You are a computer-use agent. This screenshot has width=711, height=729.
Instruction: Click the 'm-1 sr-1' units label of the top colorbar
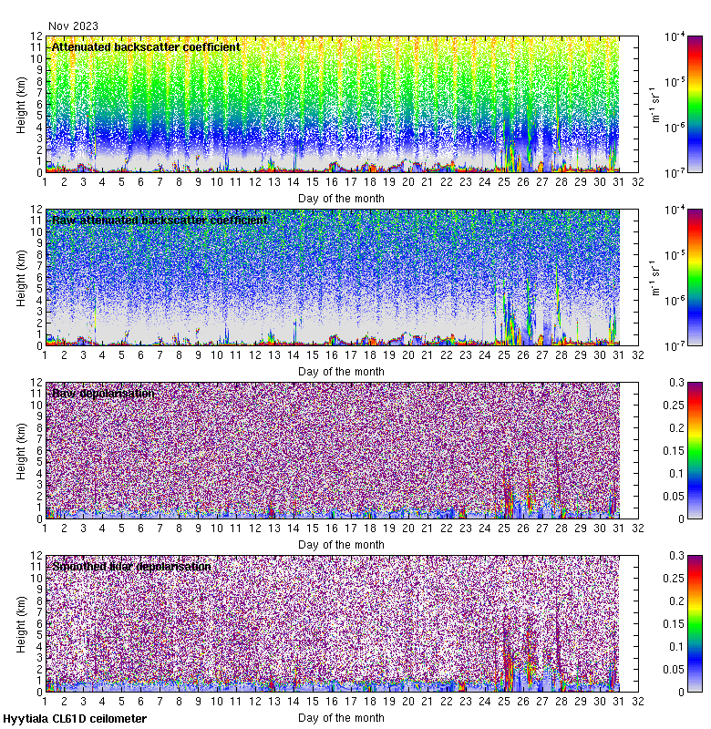[655, 105]
